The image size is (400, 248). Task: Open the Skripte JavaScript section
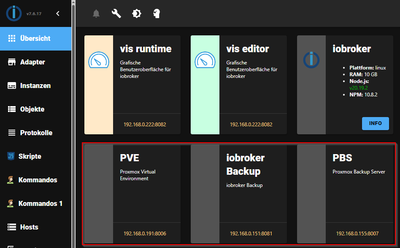point(36,156)
